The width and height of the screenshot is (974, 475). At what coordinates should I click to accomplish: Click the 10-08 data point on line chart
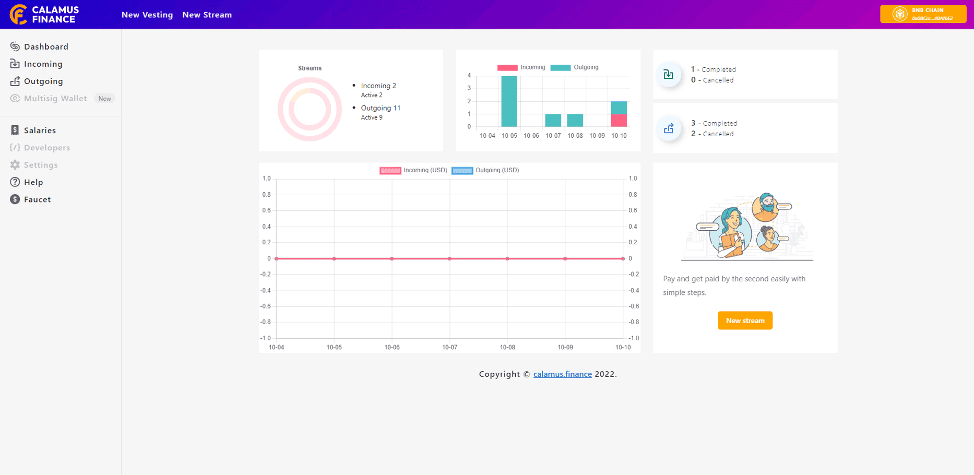click(507, 258)
